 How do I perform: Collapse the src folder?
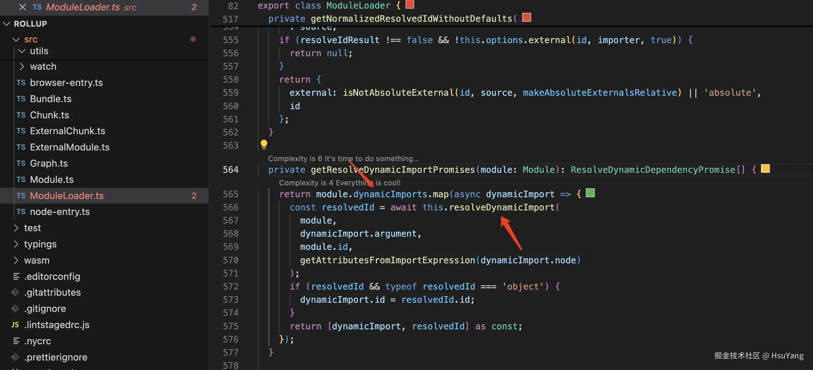click(x=17, y=39)
